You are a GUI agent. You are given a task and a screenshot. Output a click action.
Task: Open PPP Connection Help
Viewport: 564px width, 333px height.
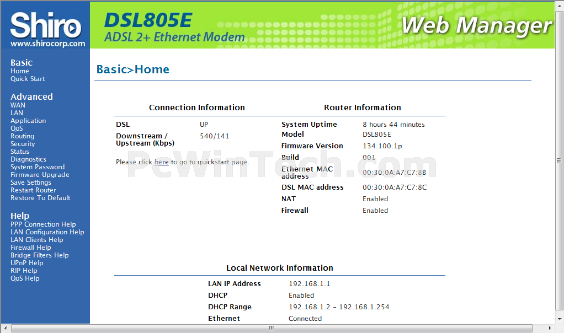tap(43, 224)
